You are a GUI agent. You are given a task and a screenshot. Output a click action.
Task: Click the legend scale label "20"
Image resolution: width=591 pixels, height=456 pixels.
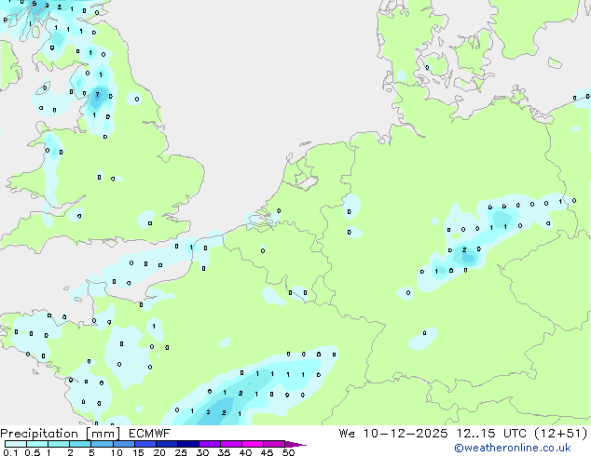[x=159, y=452]
